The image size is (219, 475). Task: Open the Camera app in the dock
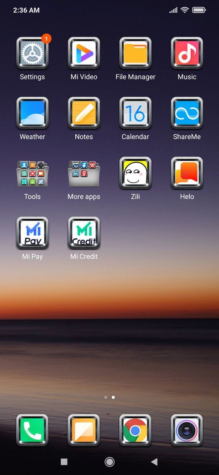pyautogui.click(x=187, y=430)
